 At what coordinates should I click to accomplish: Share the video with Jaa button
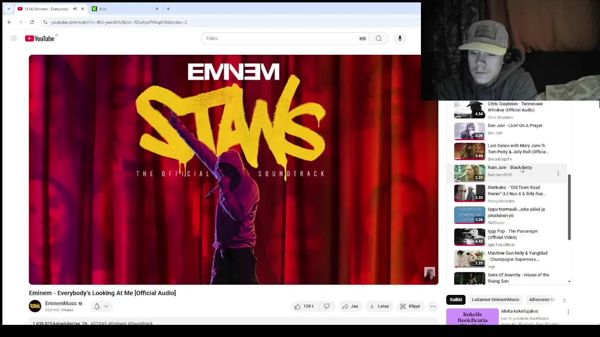(350, 306)
